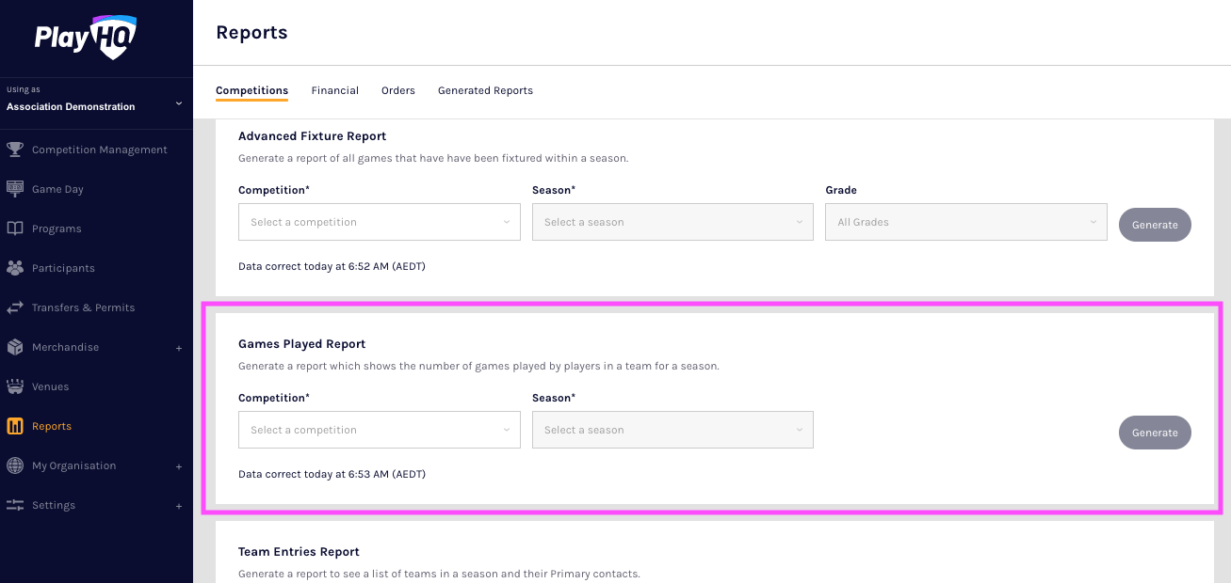Click the Settings sliders icon
This screenshot has width=1231, height=583.
coord(15,505)
